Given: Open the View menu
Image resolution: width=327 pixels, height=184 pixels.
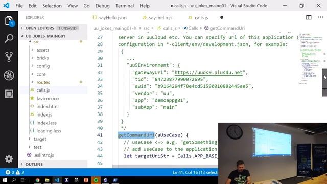Looking at the screenshot, I should click(73, 6).
